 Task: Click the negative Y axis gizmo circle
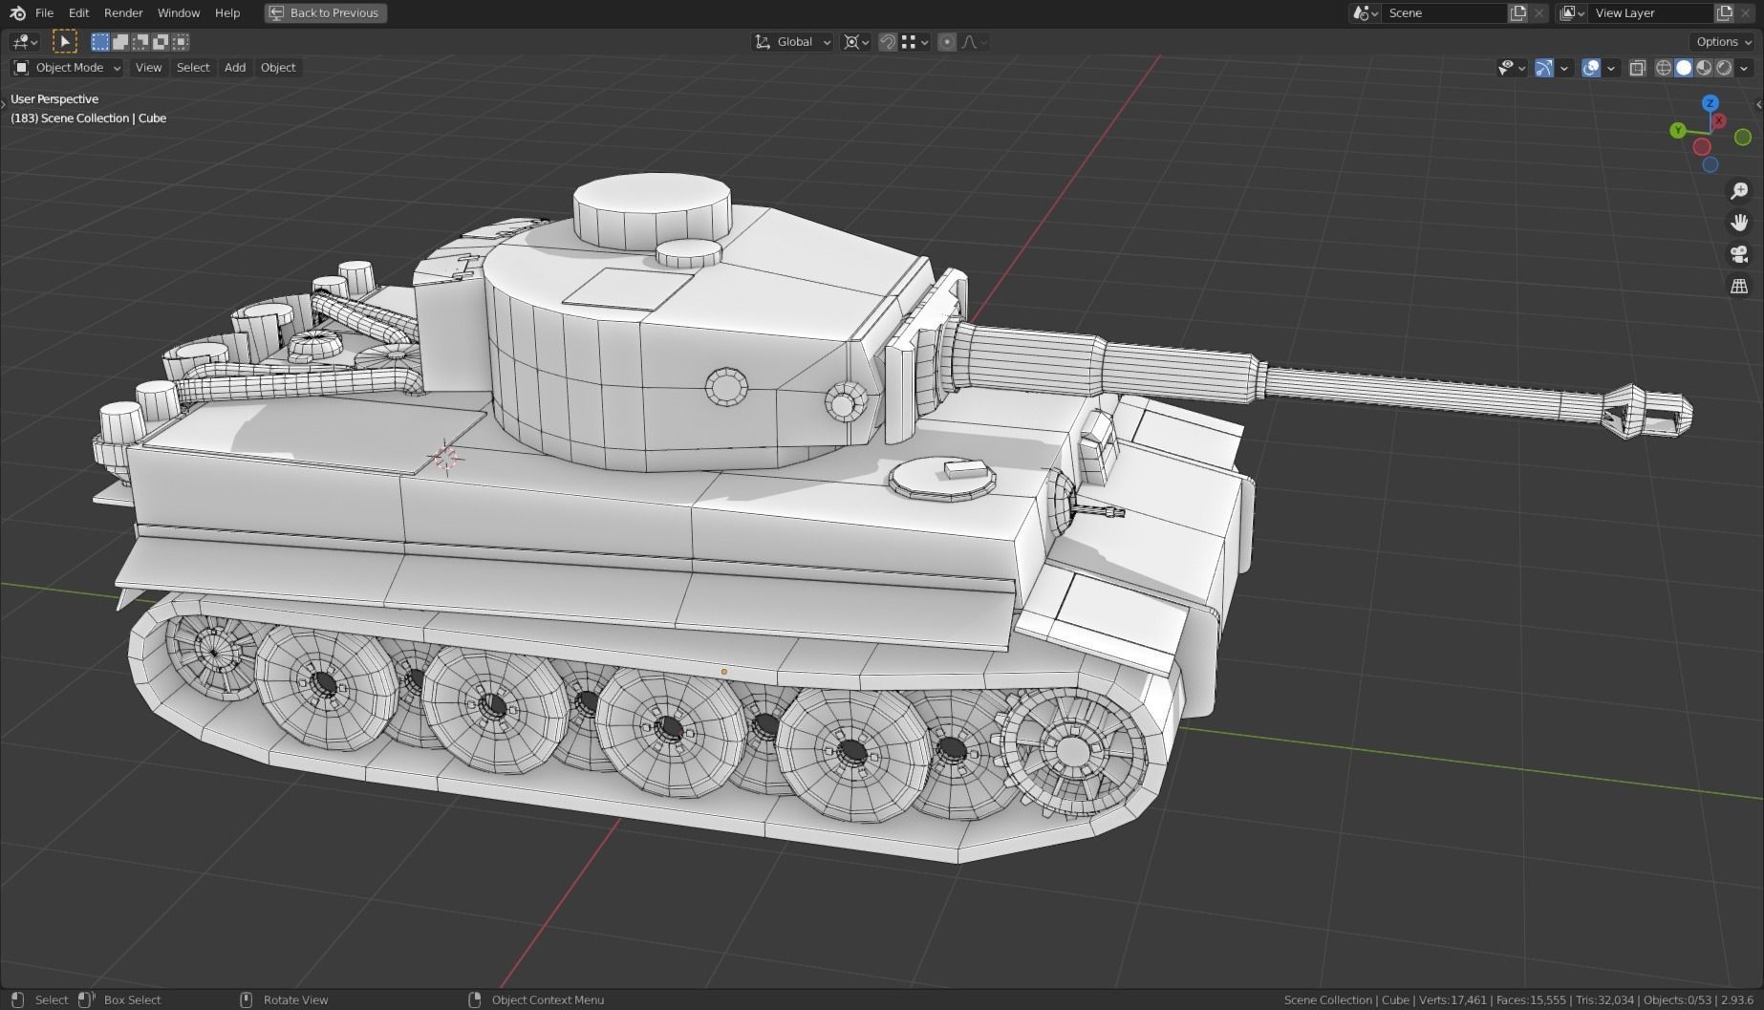coord(1743,138)
